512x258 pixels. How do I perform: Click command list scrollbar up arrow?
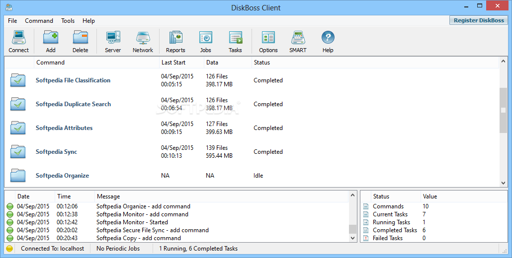click(x=503, y=61)
